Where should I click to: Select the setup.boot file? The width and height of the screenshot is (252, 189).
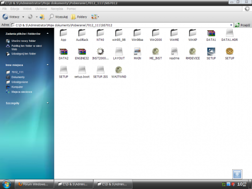[82, 72]
